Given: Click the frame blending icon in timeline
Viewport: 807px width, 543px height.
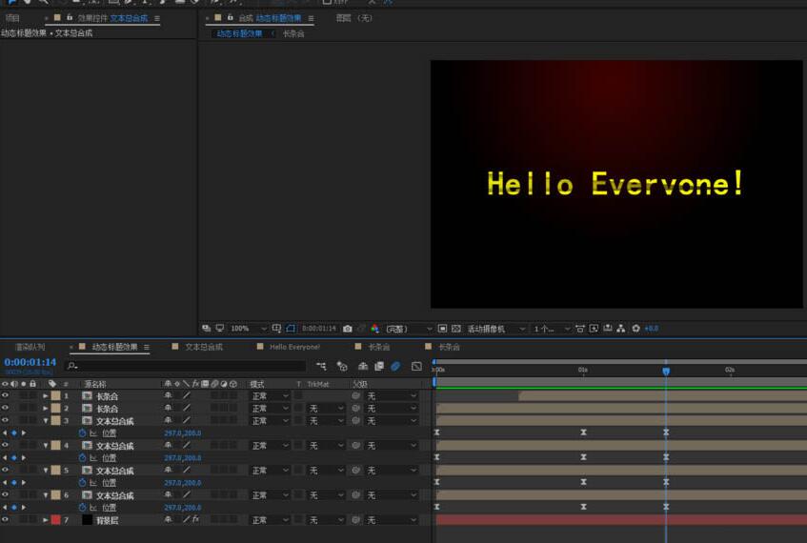Looking at the screenshot, I should click(378, 367).
